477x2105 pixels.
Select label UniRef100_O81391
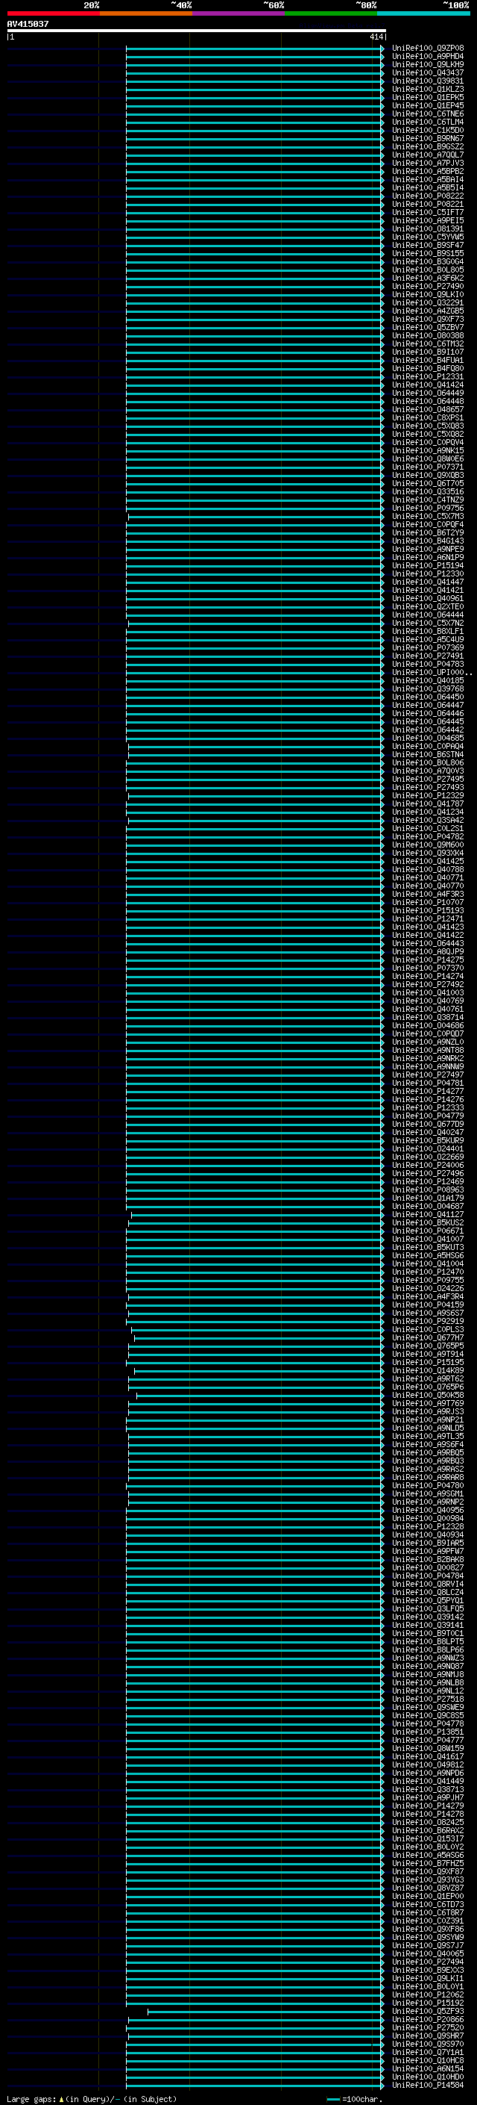[x=427, y=228]
